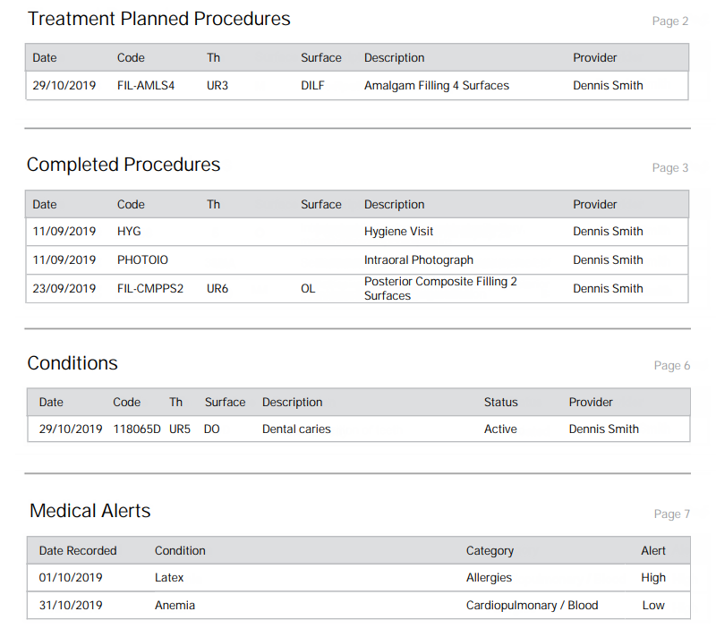Click the Hygiene Visit row

pyautogui.click(x=357, y=232)
